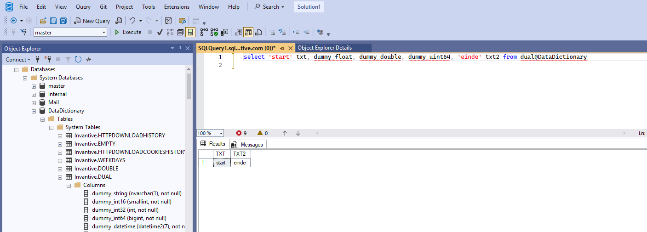Screen dimensions: 647x232
Task: Select Results to Text mode
Action: pyautogui.click(x=238, y=32)
